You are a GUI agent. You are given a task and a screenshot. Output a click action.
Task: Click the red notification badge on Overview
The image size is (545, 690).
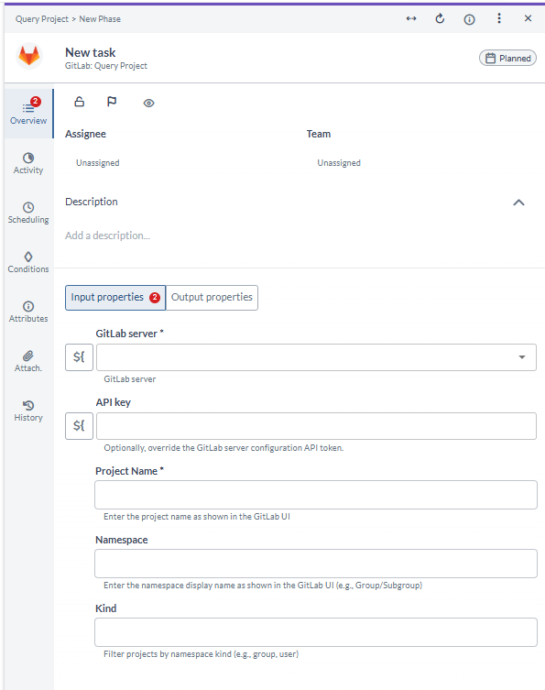tap(36, 101)
